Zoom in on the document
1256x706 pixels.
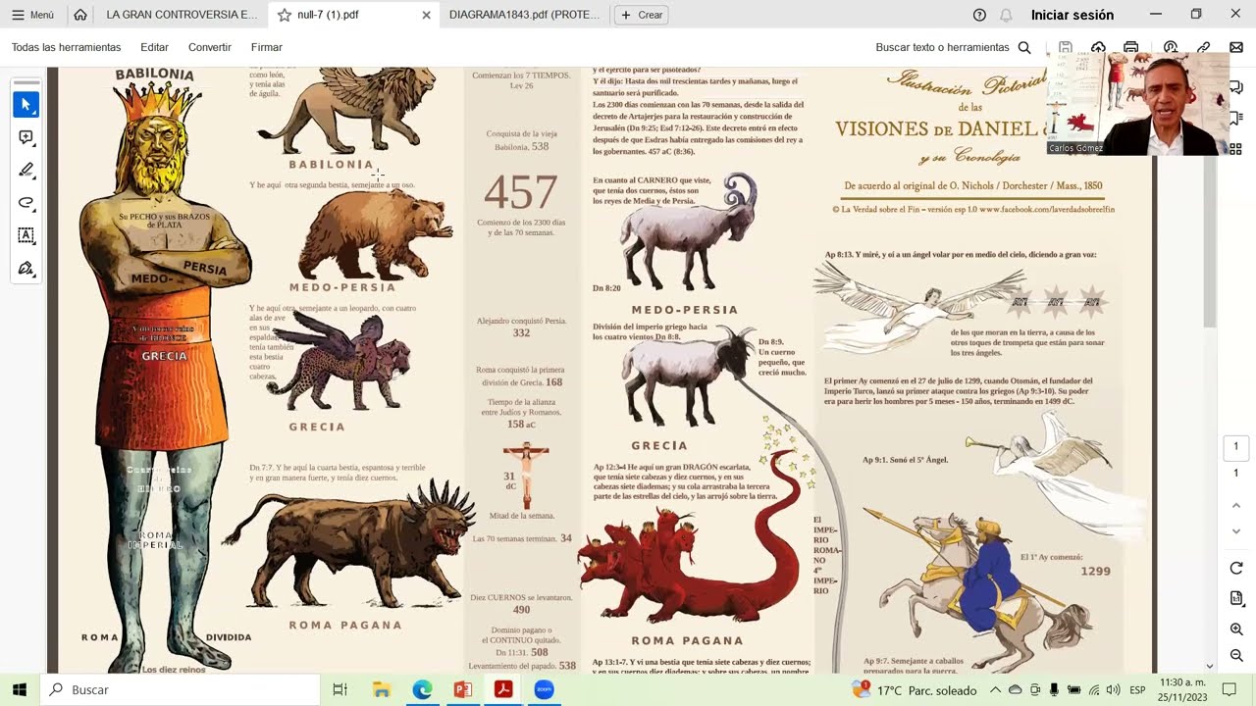tap(1236, 629)
